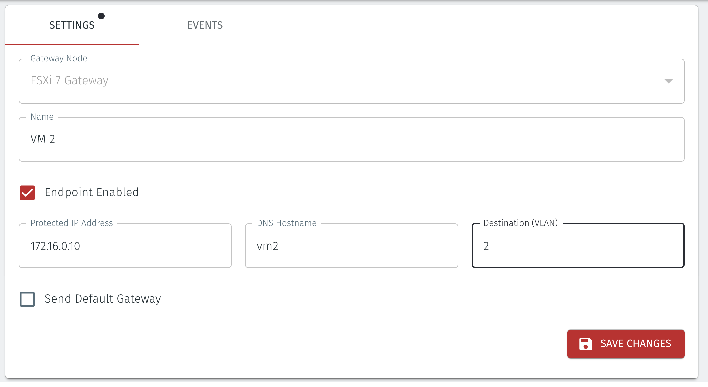
Task: Uncheck the Endpoint Enabled checkbox
Action: (x=27, y=193)
